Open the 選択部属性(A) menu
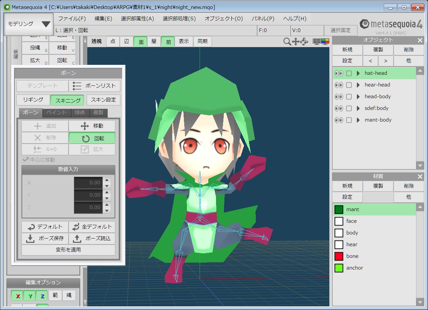The width and height of the screenshot is (428, 310). point(137,19)
